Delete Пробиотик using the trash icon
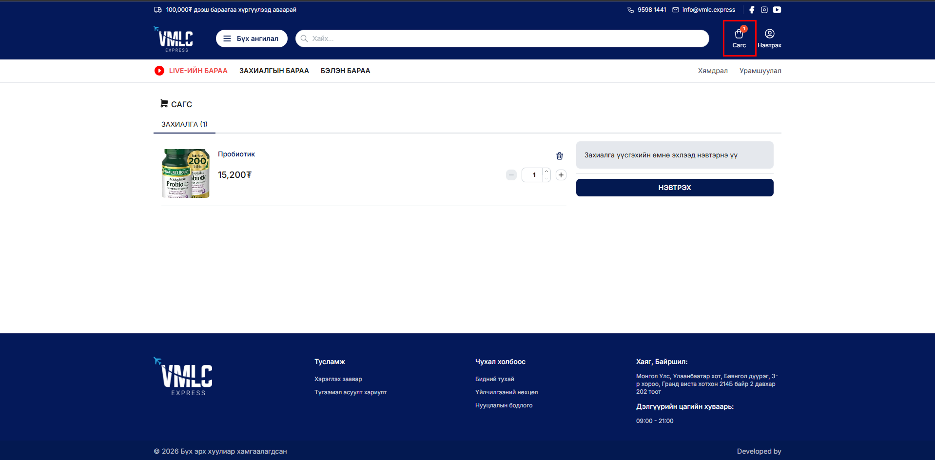The width and height of the screenshot is (935, 460). pos(560,156)
